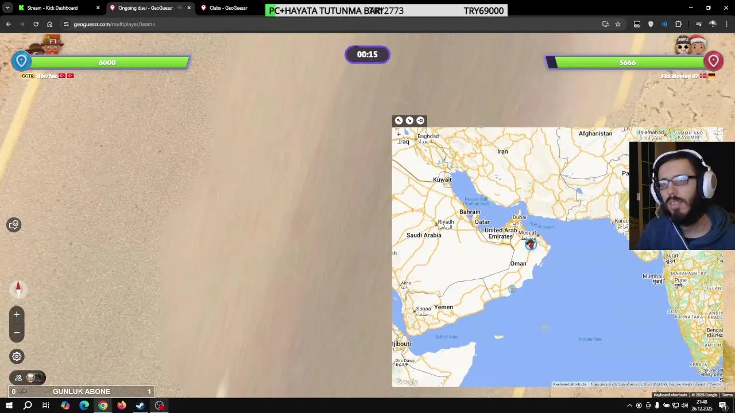Open the tab search dropdown in Chrome
This screenshot has width=735, height=413.
pos(7,8)
